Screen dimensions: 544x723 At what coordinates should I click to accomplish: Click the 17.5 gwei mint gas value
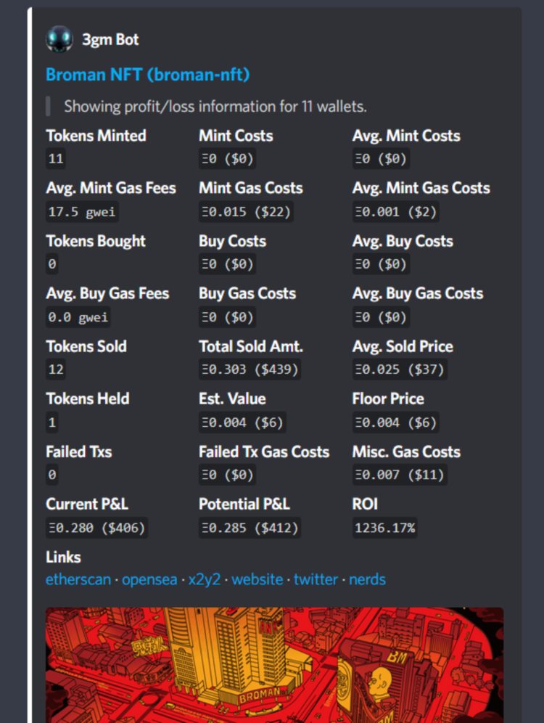click(x=82, y=212)
